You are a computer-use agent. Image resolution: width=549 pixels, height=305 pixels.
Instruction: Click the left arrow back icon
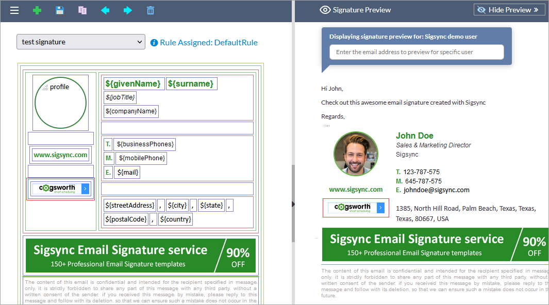105,10
